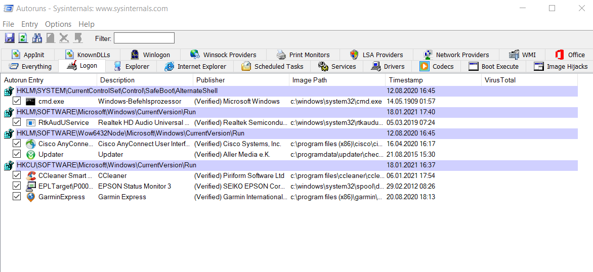Switch to the Everything tab

(30, 67)
